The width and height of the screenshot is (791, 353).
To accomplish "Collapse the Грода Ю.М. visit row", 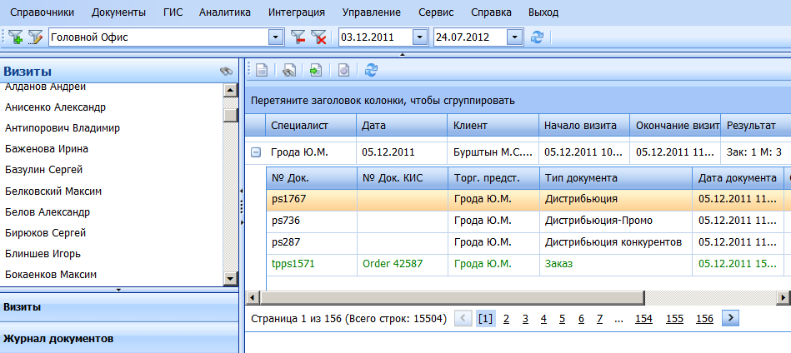I will pos(256,152).
